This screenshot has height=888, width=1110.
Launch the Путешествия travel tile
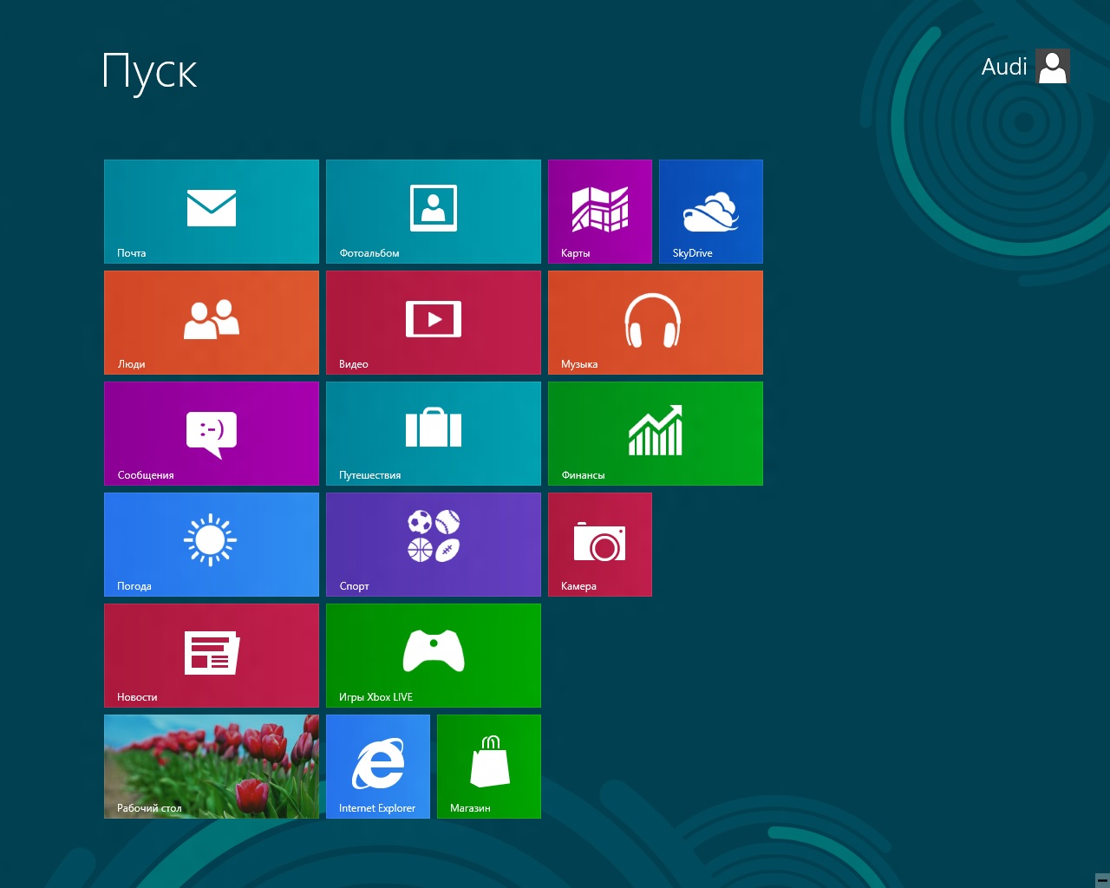(x=434, y=434)
